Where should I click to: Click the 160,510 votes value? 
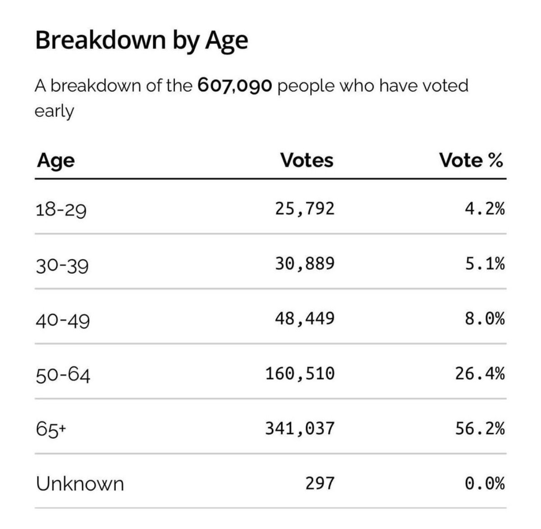[x=300, y=373]
